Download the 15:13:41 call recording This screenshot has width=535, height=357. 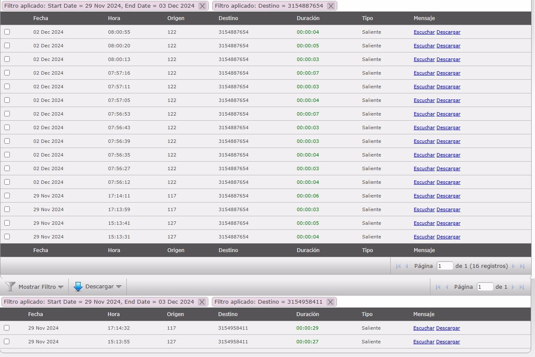[x=448, y=223]
